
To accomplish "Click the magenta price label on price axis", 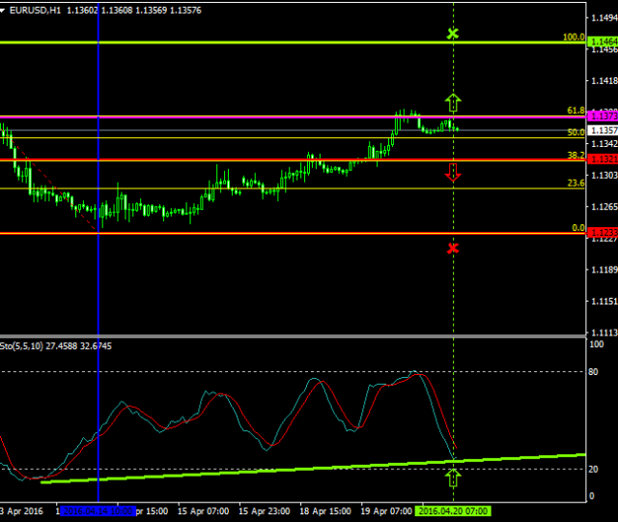I will tap(604, 116).
